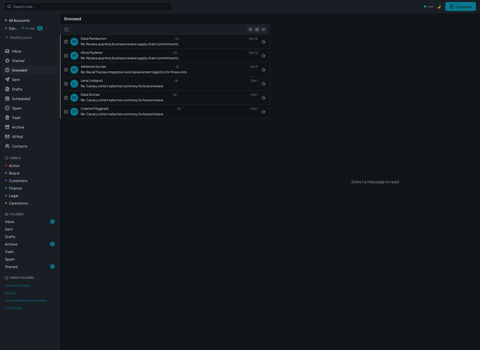Image resolution: width=480 pixels, height=350 pixels.
Task: Check the Dalia Sinclair message checkbox
Action: click(66, 98)
